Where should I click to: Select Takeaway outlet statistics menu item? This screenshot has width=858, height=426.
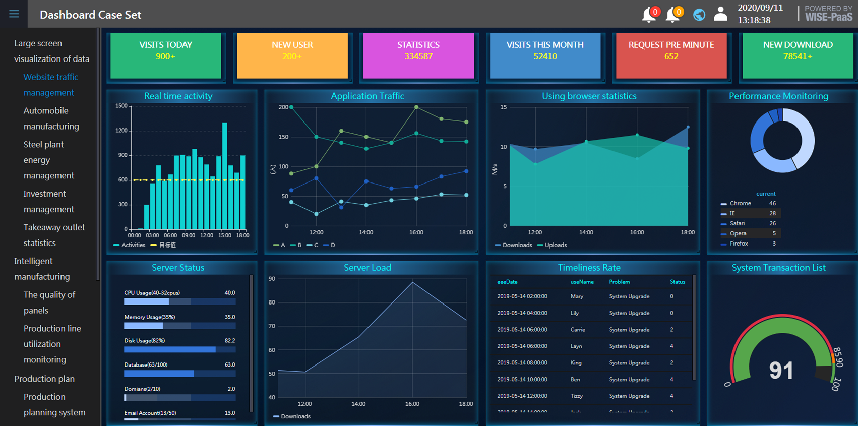pyautogui.click(x=54, y=235)
